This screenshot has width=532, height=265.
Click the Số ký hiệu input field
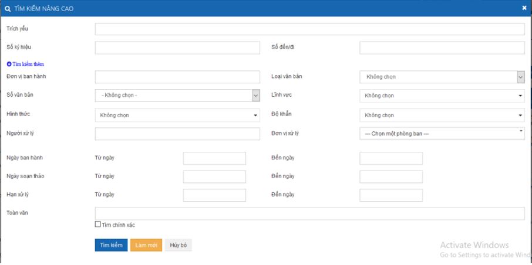coord(177,47)
